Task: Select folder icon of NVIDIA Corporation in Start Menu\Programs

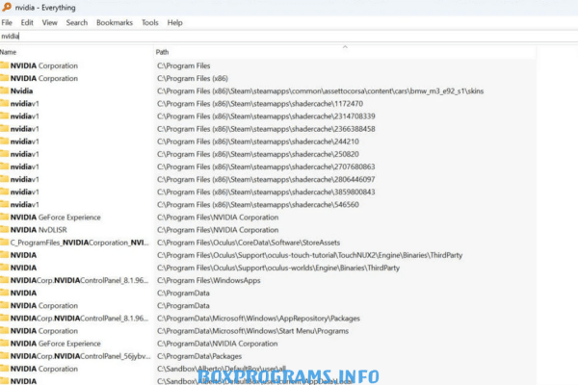Action: point(5,330)
